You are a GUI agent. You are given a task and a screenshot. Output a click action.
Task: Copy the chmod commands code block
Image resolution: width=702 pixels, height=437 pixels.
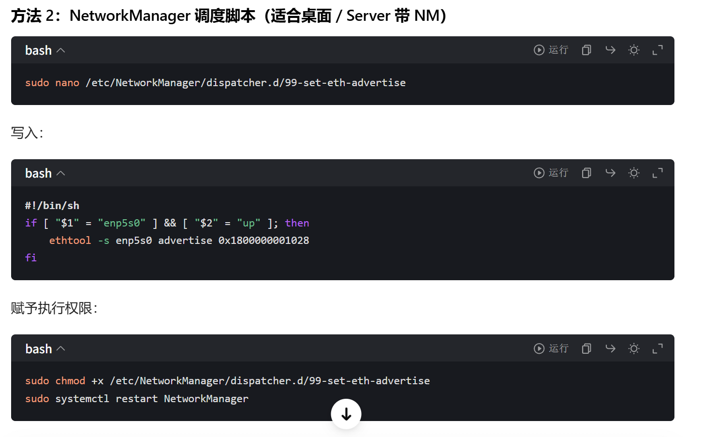(586, 348)
